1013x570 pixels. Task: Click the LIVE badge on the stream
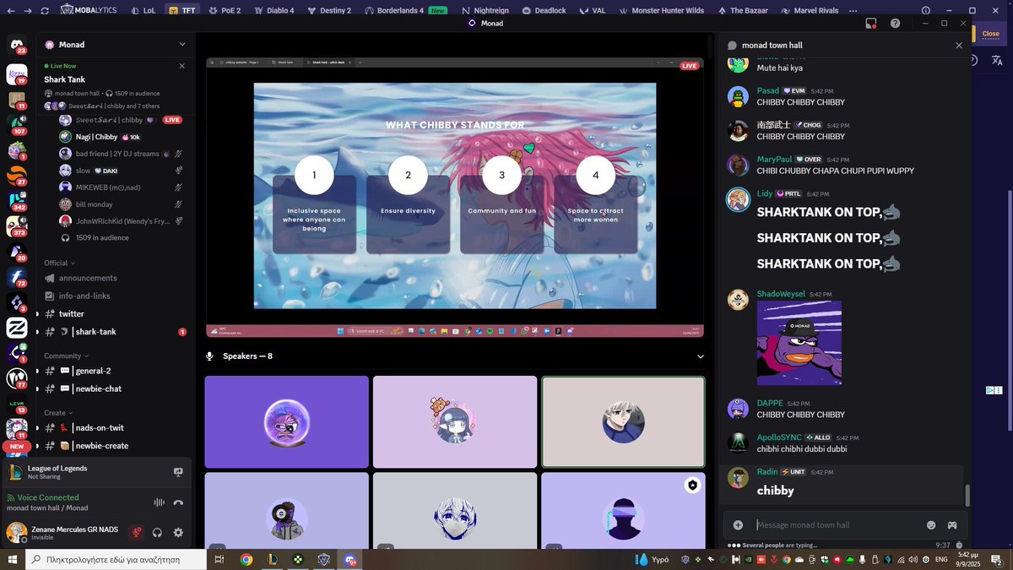tap(690, 66)
